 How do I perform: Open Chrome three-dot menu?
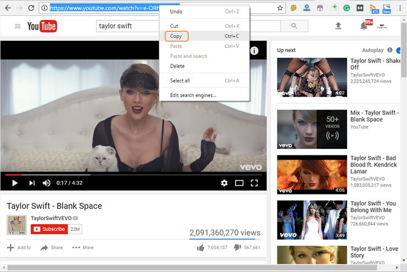pyautogui.click(x=401, y=8)
